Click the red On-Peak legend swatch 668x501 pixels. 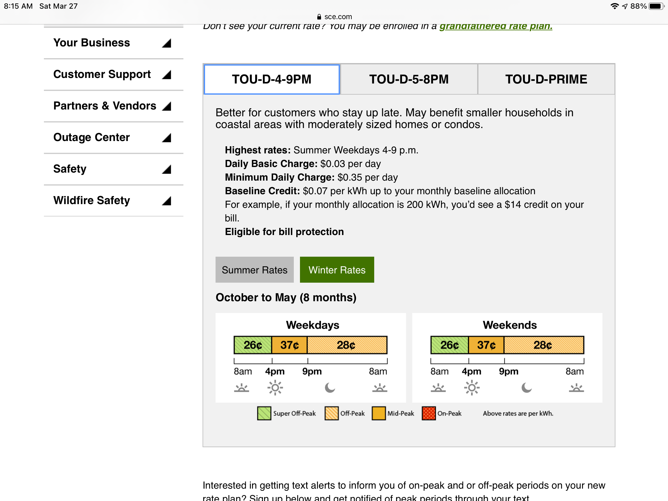click(428, 413)
